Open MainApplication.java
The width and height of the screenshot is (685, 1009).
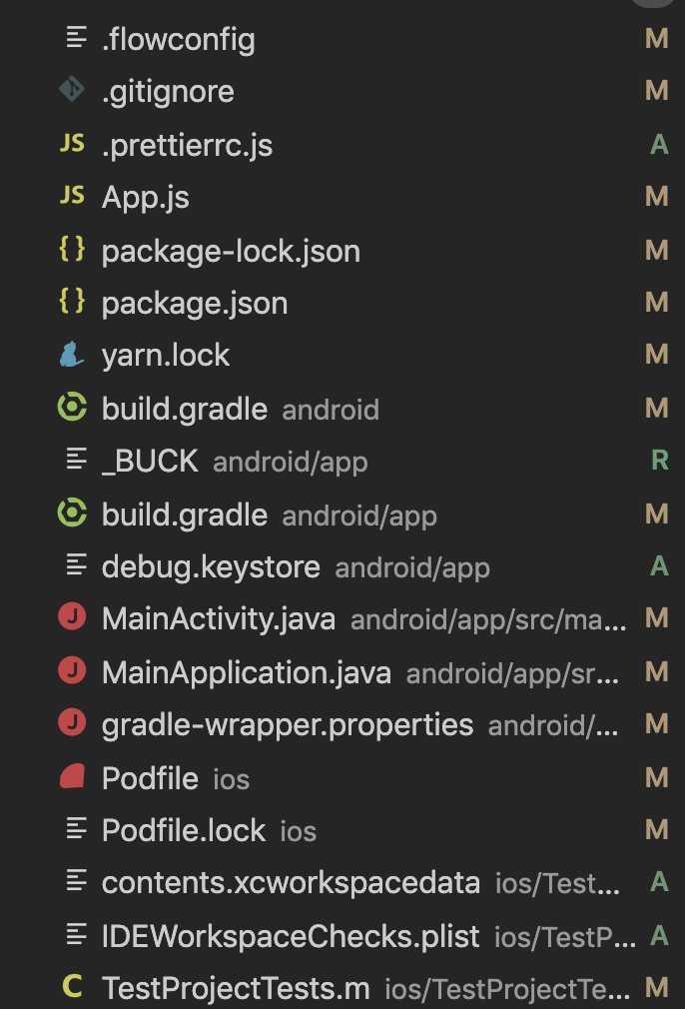(246, 672)
